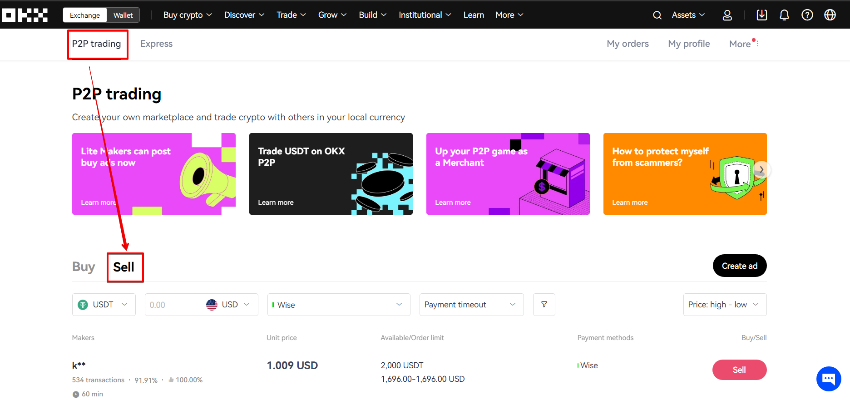Expand the Grow menu
The height and width of the screenshot is (400, 850).
click(x=332, y=15)
